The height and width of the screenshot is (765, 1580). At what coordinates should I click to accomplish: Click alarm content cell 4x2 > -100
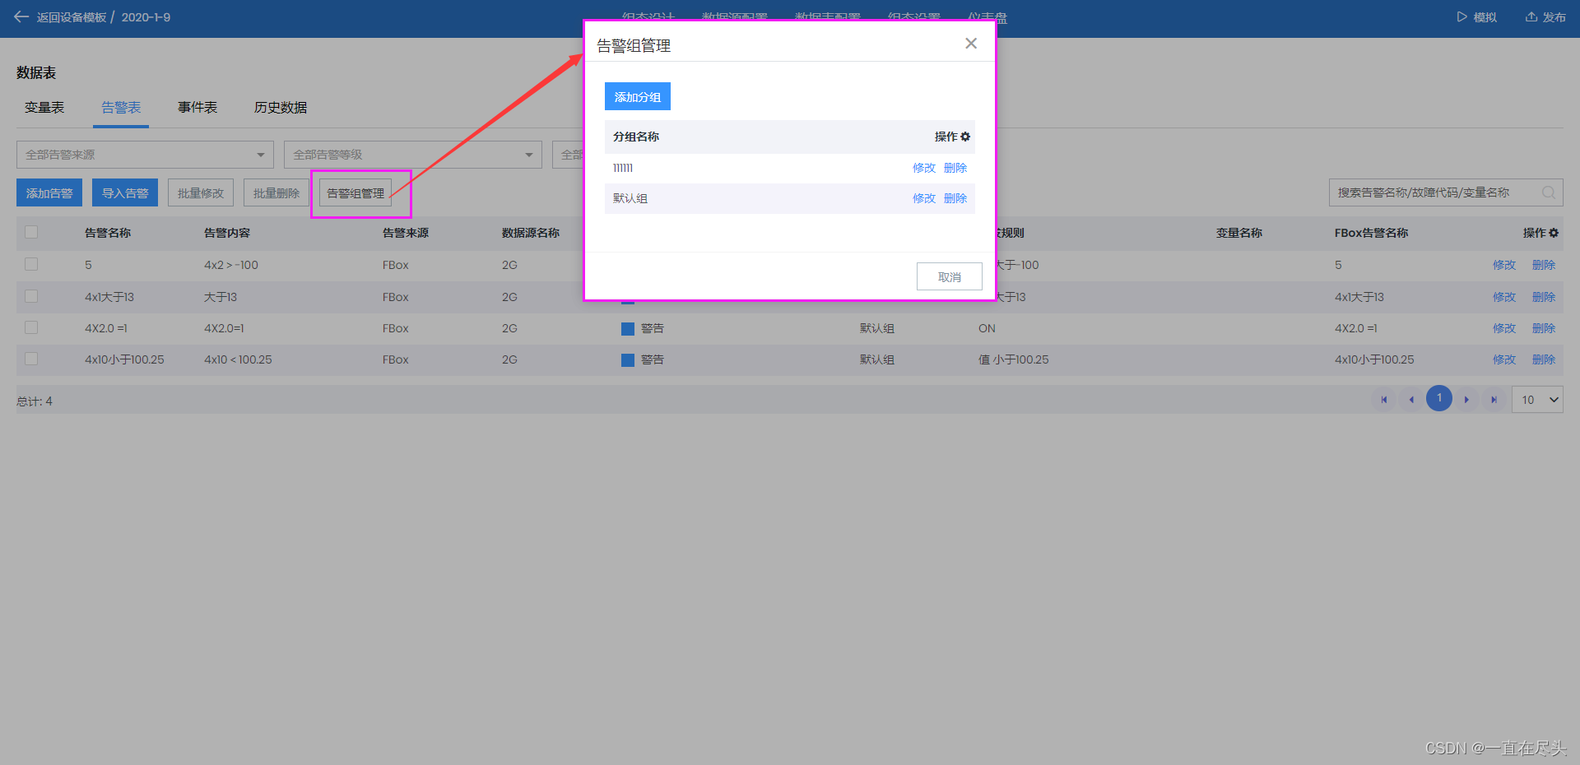(231, 265)
